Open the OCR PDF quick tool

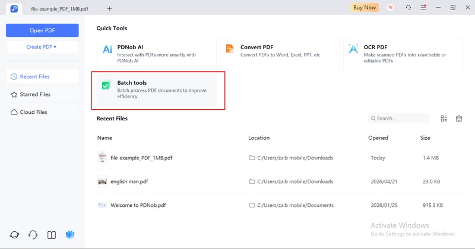(403, 55)
